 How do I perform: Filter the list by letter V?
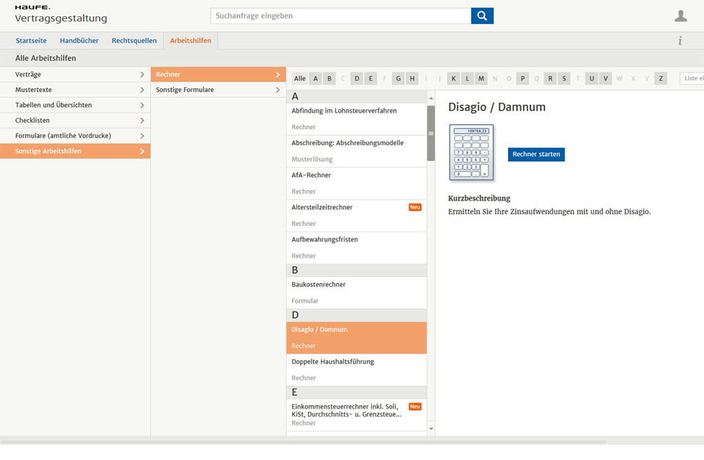point(605,78)
